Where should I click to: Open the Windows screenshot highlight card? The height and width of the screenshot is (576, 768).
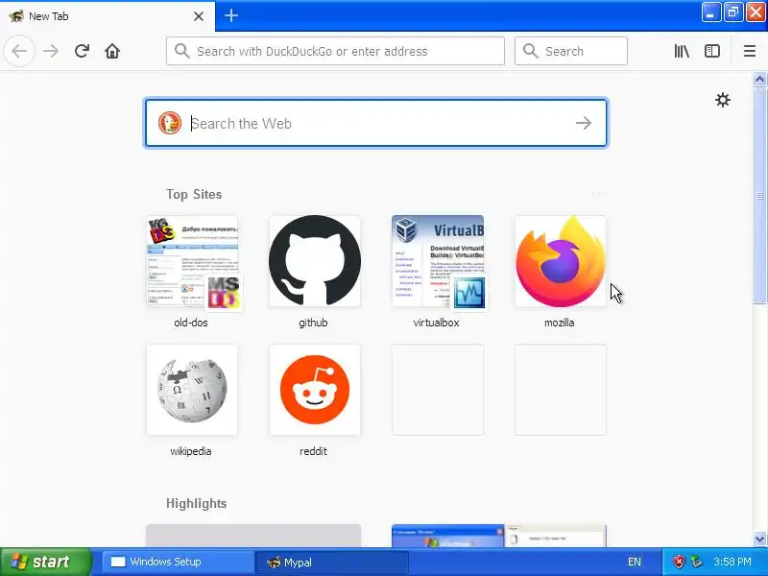(499, 536)
